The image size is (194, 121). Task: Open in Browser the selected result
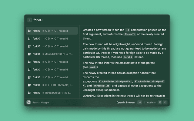tap(126, 102)
